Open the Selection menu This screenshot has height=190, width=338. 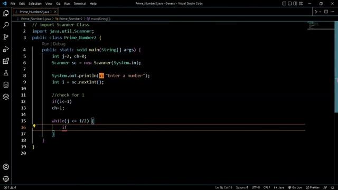coord(35,4)
